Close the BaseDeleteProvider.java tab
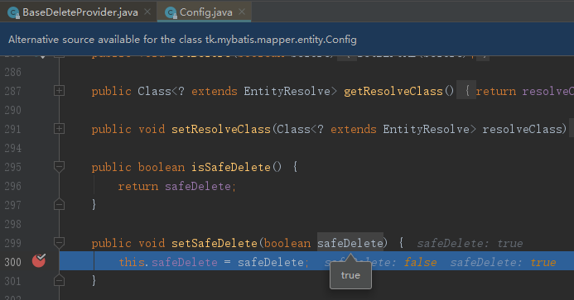 pos(147,12)
